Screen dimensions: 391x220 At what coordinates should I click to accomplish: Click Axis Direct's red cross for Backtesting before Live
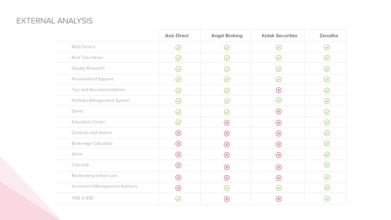pos(178,177)
